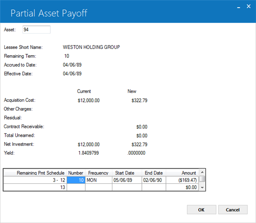Click the Number column header
Screen dimensions: 256x223
pyautogui.click(x=76, y=173)
